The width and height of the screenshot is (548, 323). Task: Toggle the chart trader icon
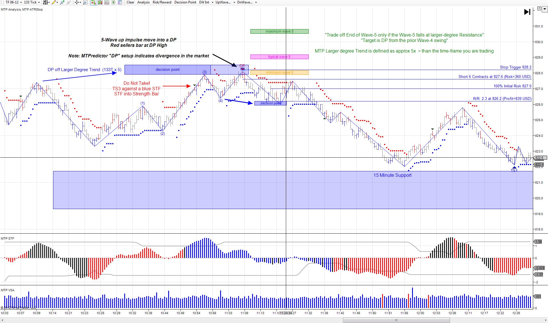coord(93,2)
